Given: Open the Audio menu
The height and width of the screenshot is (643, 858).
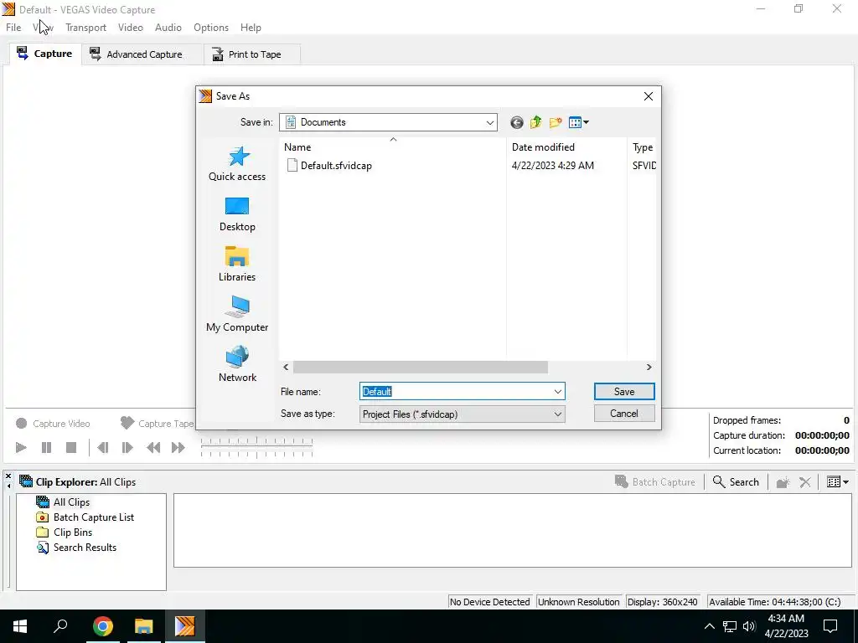Looking at the screenshot, I should [x=168, y=28].
